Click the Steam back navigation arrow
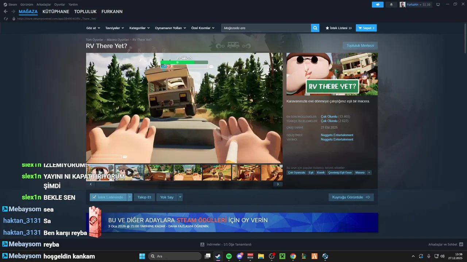The image size is (467, 262). pyautogui.click(x=5, y=12)
